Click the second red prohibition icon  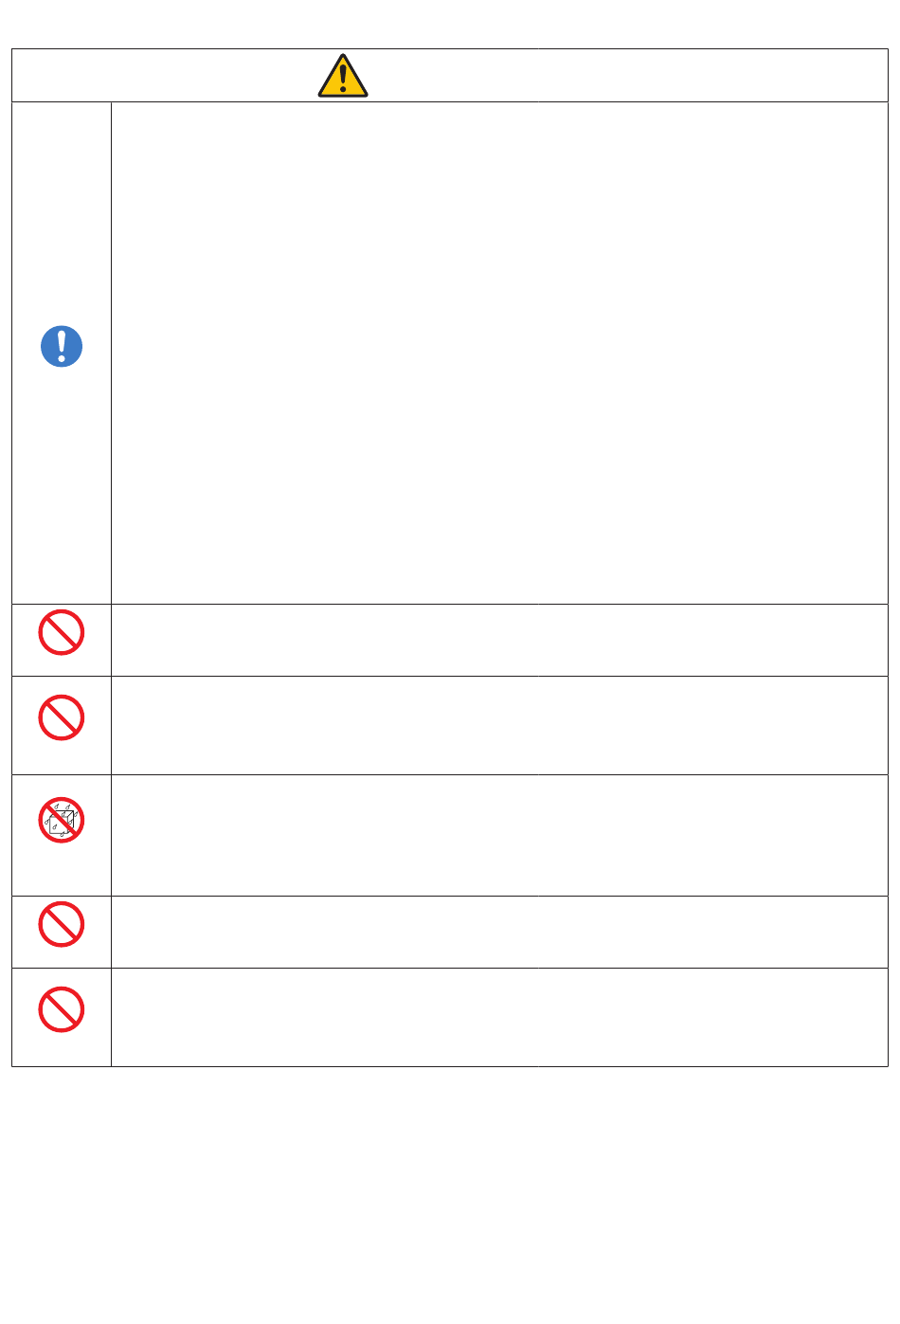pyautogui.click(x=62, y=717)
